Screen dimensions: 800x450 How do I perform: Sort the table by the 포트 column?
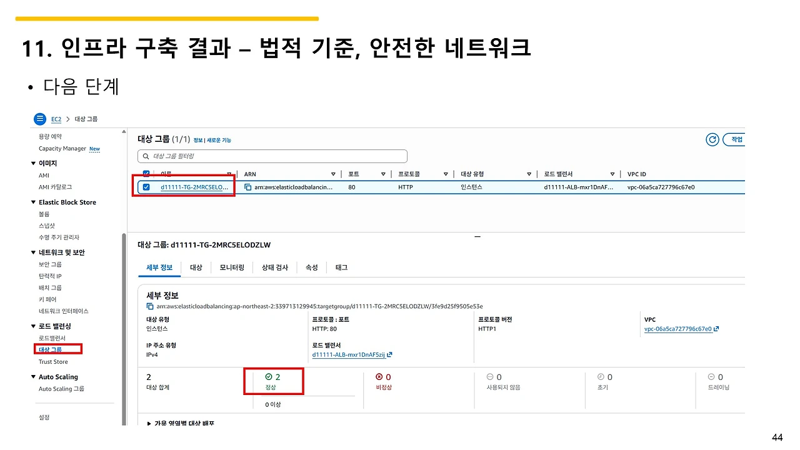point(383,174)
